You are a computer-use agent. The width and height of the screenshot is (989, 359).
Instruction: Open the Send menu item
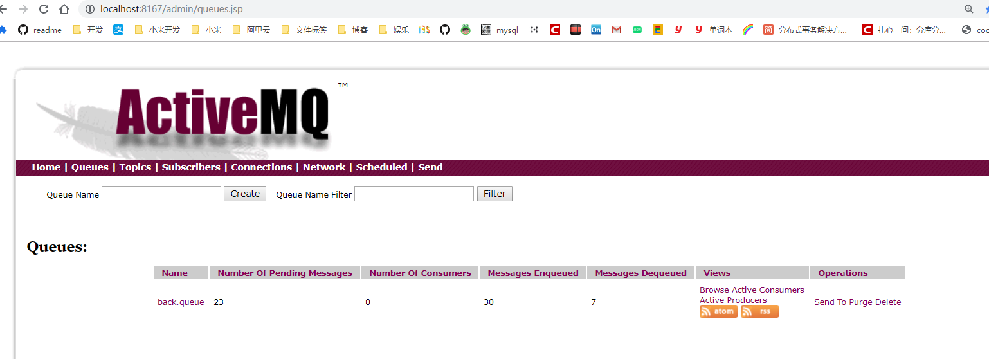pyautogui.click(x=430, y=167)
